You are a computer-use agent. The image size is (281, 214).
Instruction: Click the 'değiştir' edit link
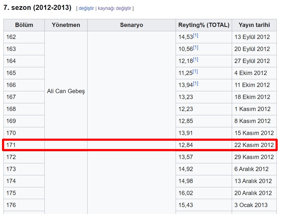86,8
